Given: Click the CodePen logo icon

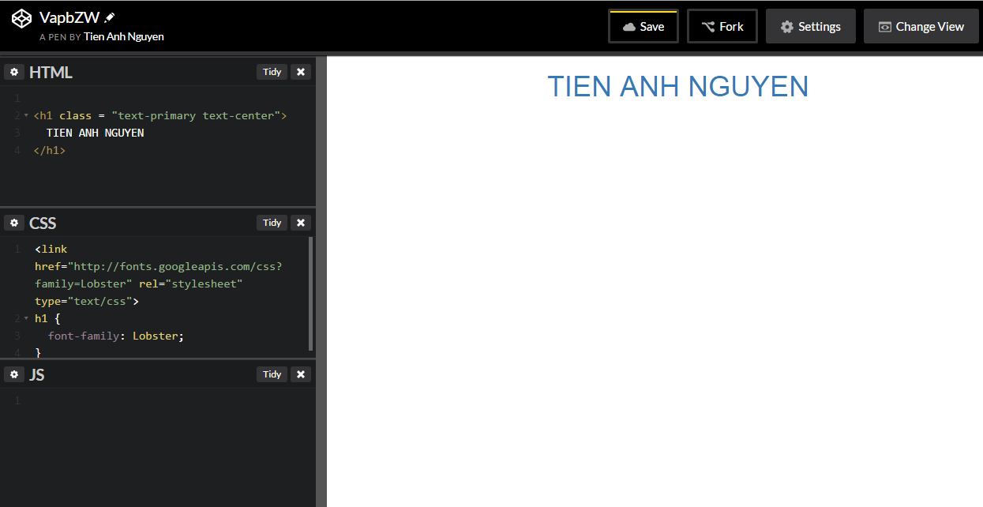Looking at the screenshot, I should coord(21,17).
